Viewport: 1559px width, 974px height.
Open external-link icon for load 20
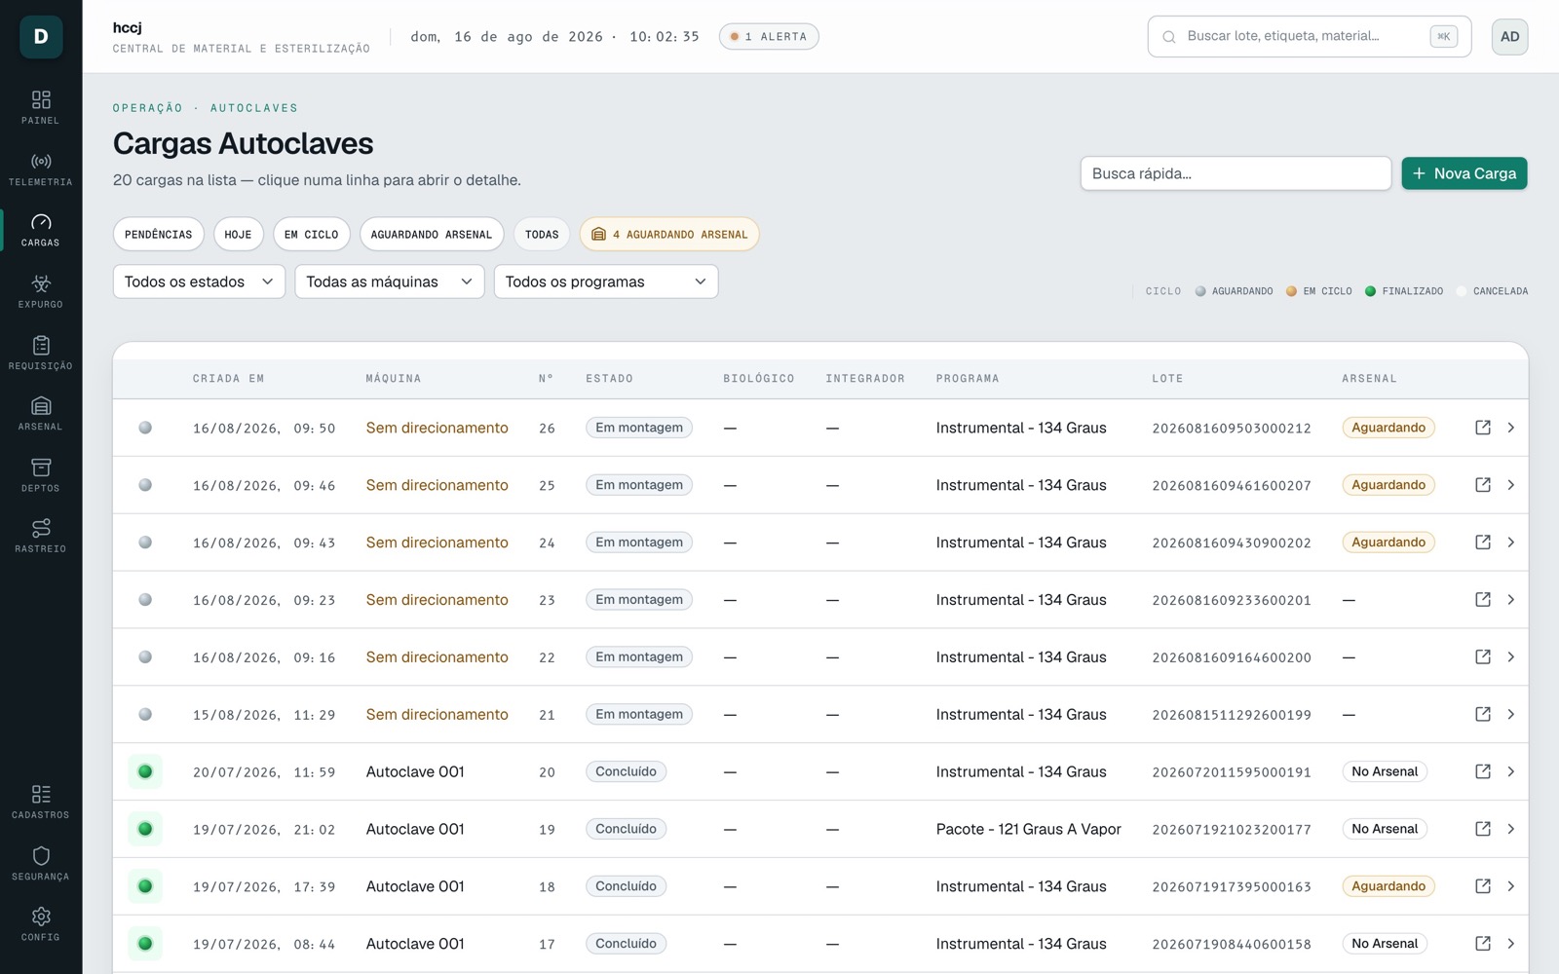pos(1483,771)
